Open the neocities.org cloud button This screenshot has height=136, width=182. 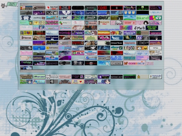(78, 48)
